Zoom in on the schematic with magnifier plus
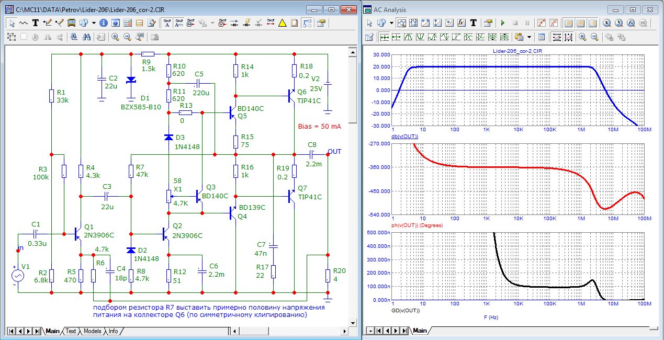The height and width of the screenshot is (340, 664). (115, 37)
